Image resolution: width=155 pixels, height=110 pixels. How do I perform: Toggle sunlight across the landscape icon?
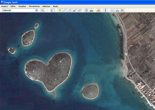[91, 10]
